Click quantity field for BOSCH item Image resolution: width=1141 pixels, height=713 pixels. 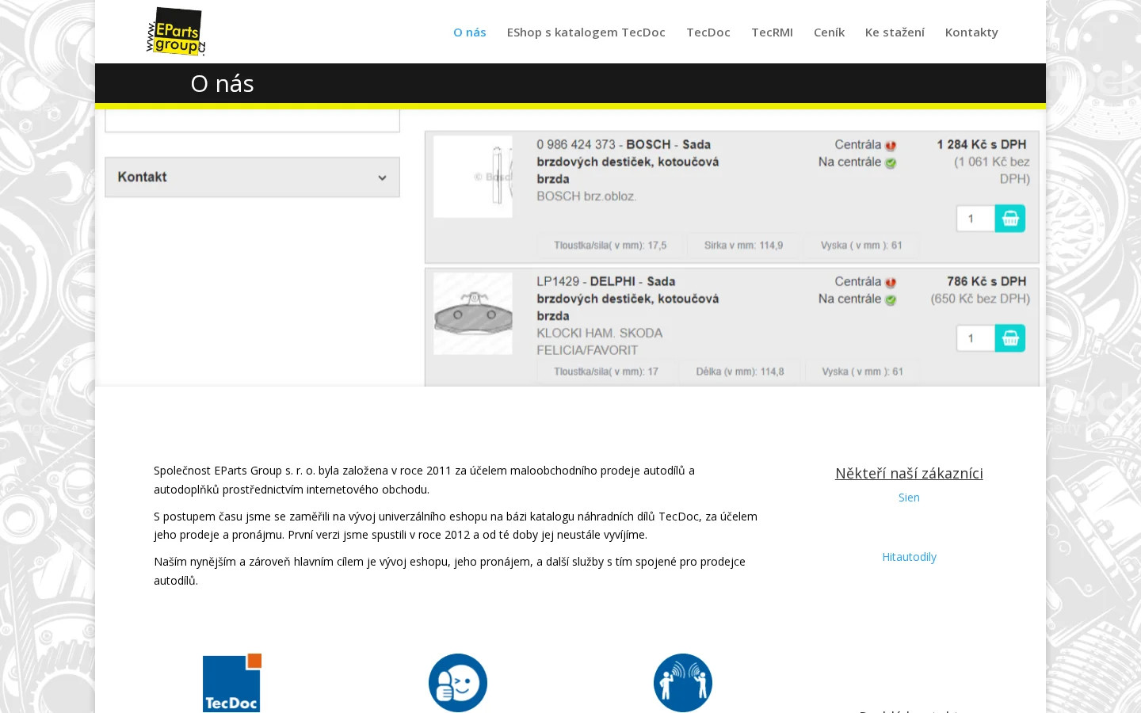pyautogui.click(x=976, y=219)
